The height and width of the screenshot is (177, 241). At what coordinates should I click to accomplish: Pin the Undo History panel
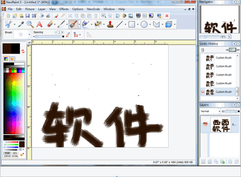click(234, 44)
